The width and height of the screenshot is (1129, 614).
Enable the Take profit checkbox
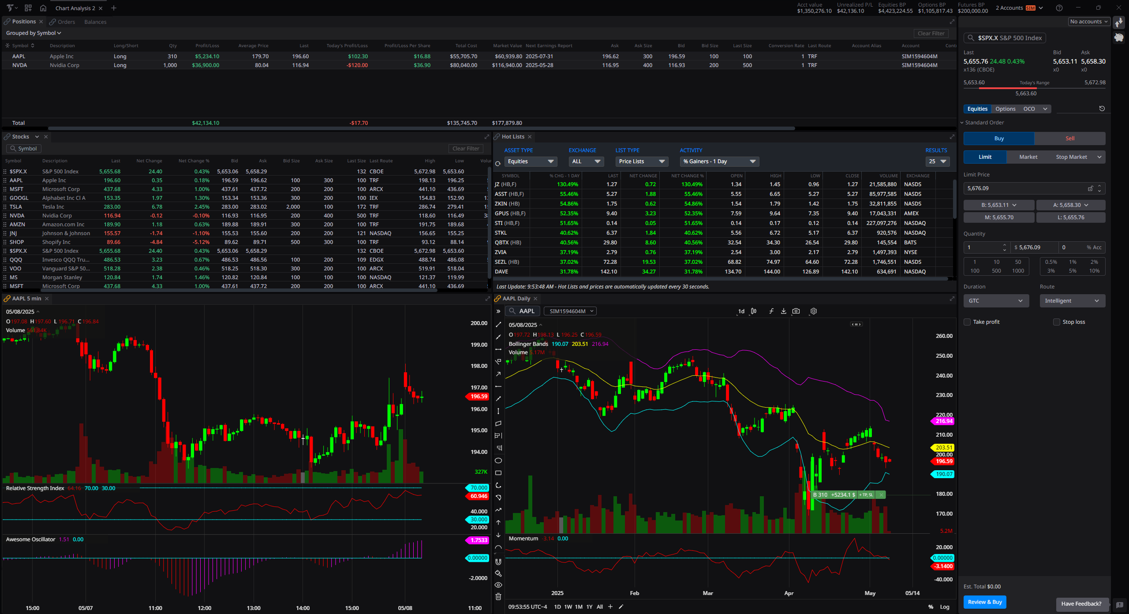(968, 322)
